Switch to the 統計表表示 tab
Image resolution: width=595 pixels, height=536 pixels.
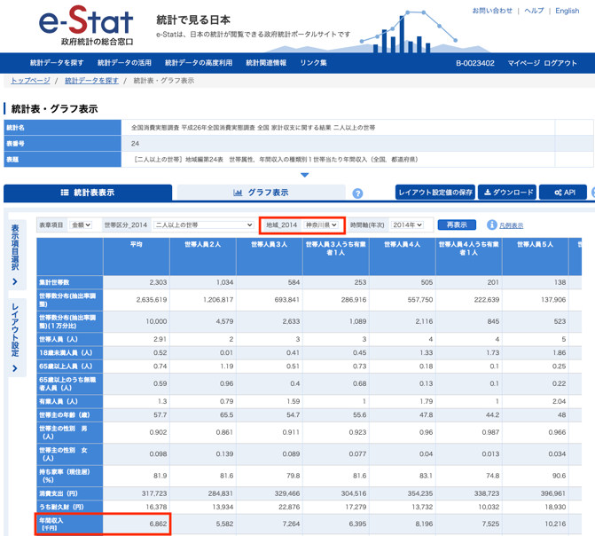(x=87, y=193)
